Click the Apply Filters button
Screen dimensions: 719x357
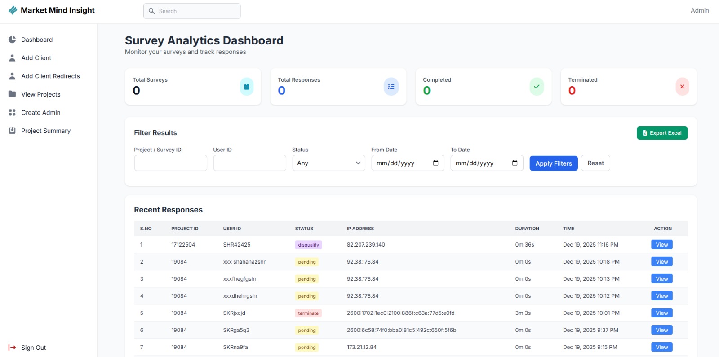[x=554, y=163]
